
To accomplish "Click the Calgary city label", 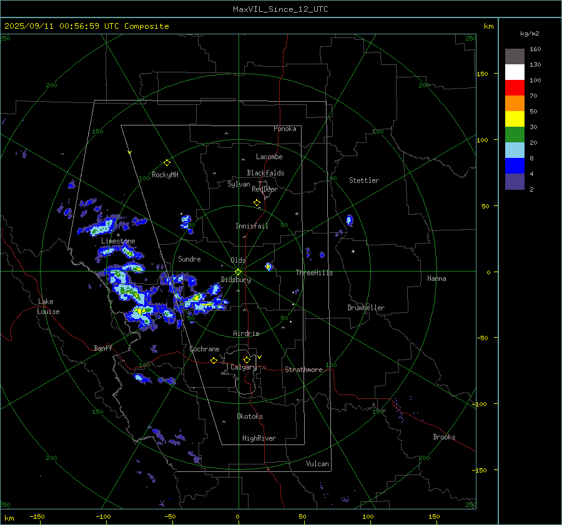I will [x=244, y=367].
